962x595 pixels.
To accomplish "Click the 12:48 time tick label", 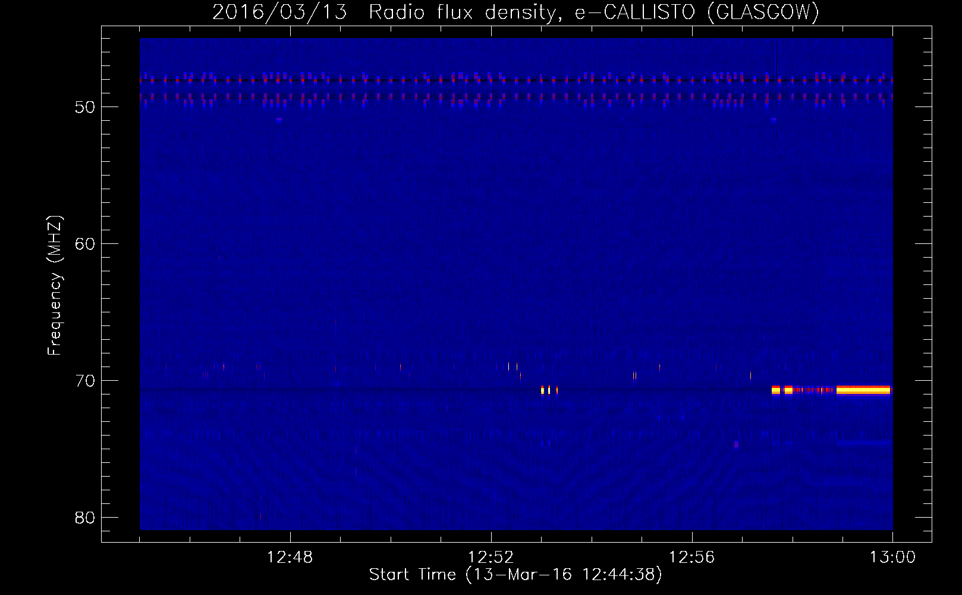I will [x=290, y=558].
